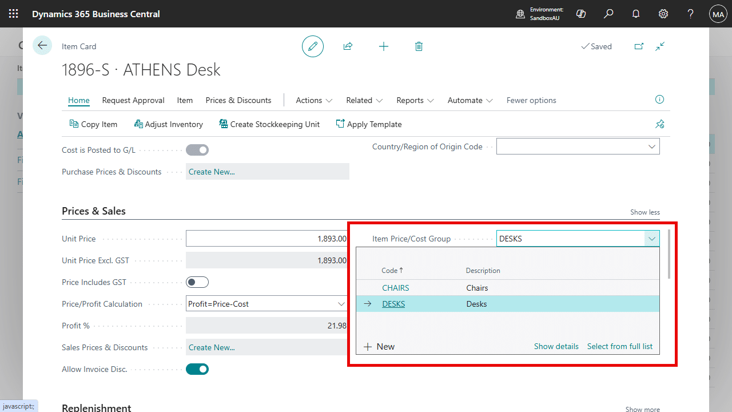Open the help question mark
Screen dimensions: 732x412
[x=691, y=14]
